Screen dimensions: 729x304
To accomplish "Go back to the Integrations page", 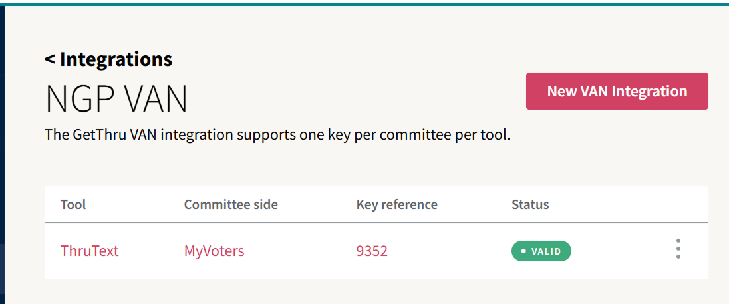I will point(108,59).
